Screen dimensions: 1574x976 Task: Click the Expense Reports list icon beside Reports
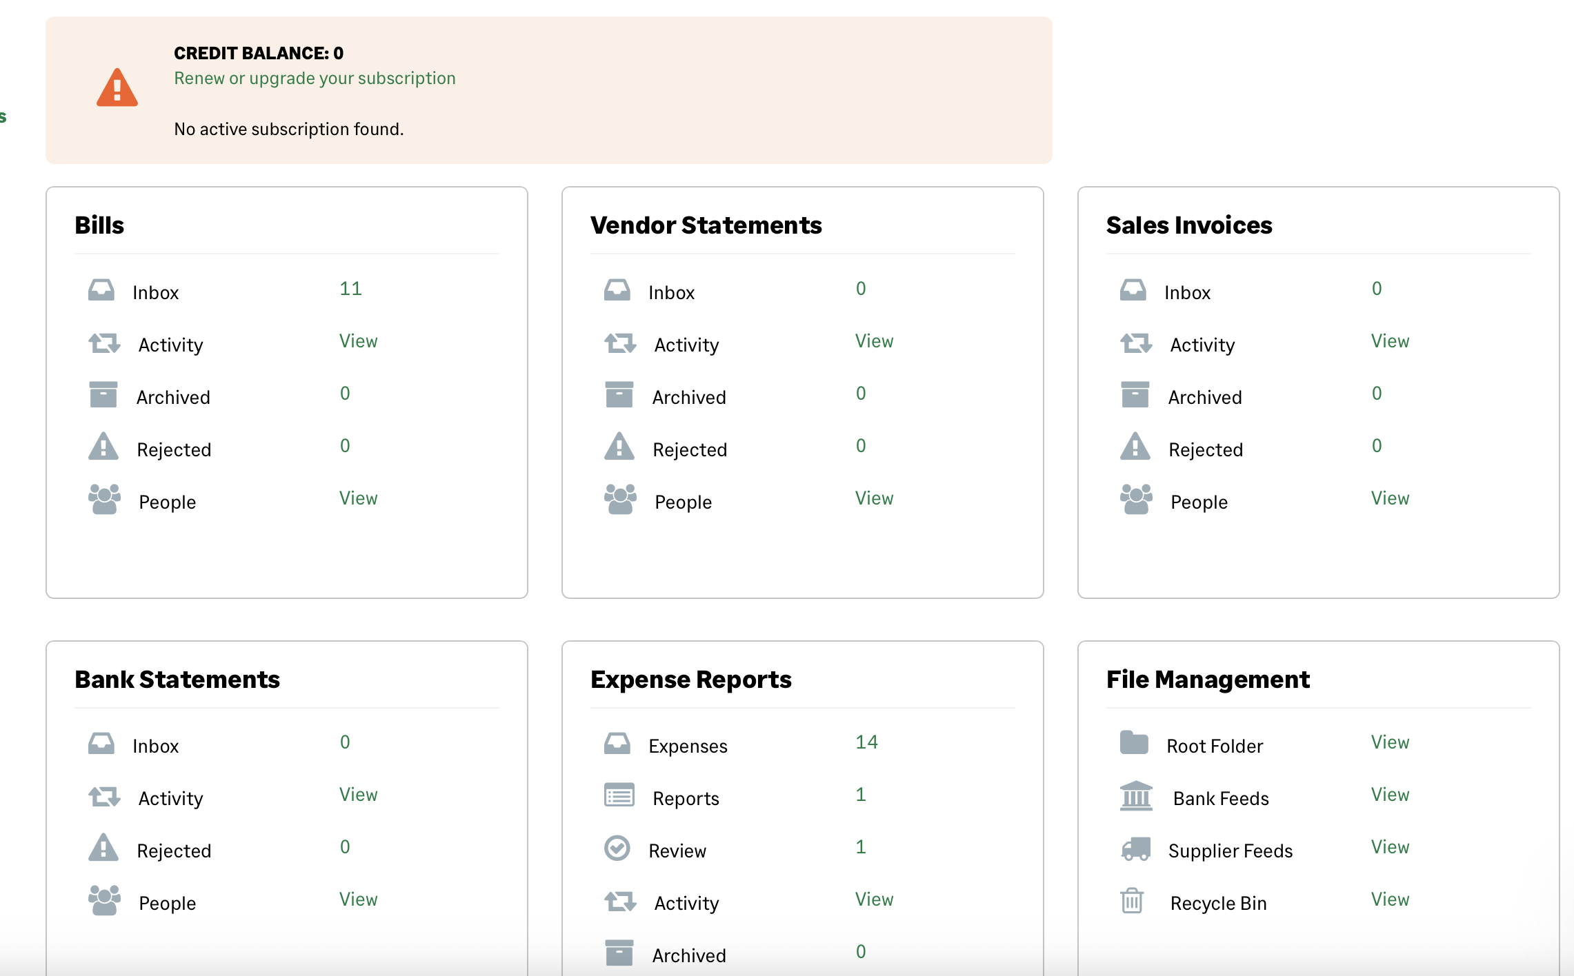(619, 795)
